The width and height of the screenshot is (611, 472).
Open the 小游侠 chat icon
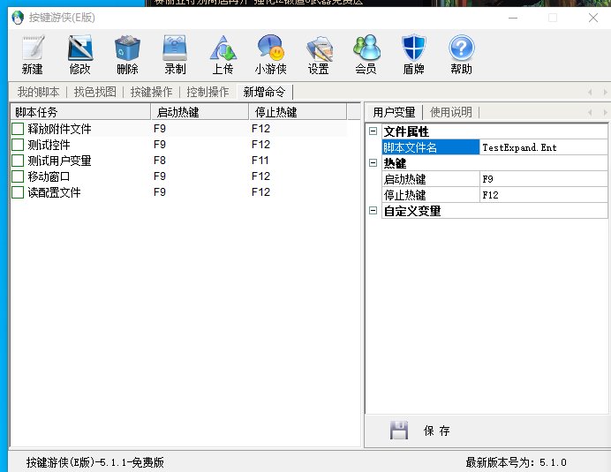(270, 49)
